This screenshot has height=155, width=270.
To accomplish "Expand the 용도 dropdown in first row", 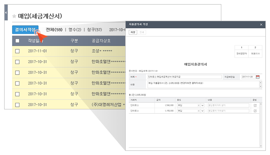I will click(x=202, y=105).
